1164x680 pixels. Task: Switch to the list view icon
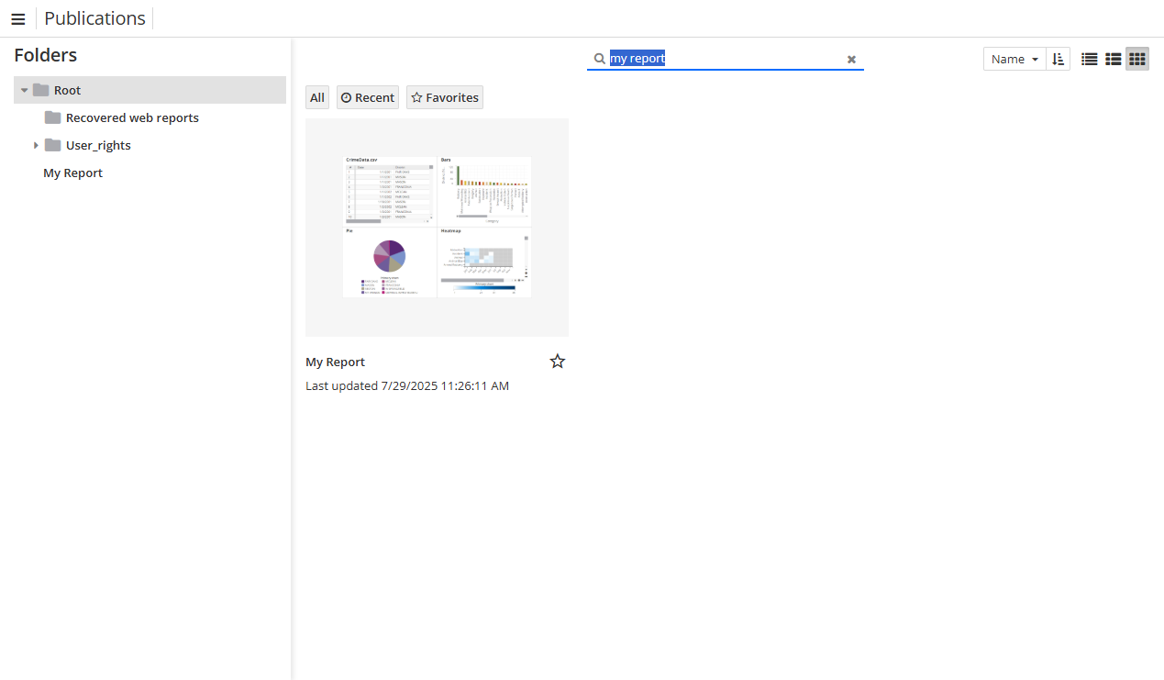[1089, 58]
